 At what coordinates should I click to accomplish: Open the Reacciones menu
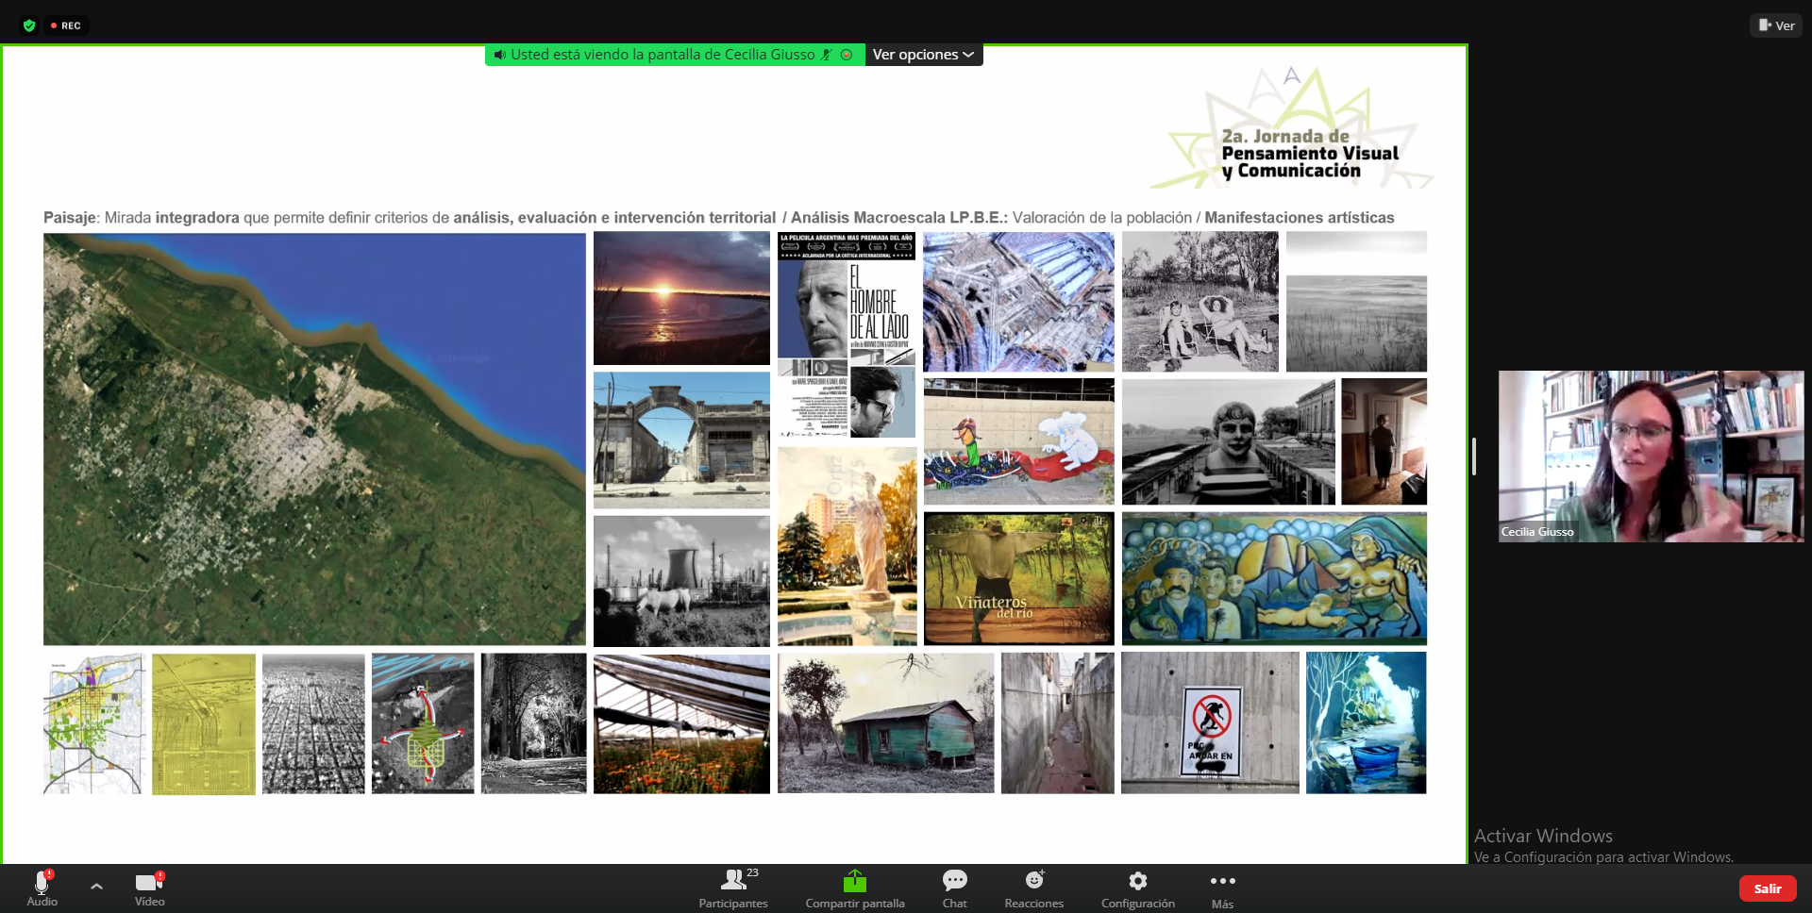pos(1034,888)
